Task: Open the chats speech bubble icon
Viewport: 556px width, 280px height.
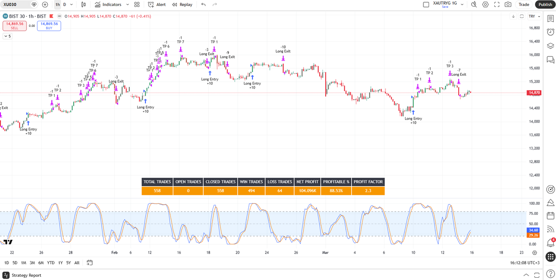Action: click(x=550, y=60)
